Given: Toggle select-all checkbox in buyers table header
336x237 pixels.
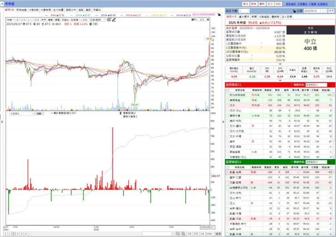Looking at the screenshot, I should (227, 90).
